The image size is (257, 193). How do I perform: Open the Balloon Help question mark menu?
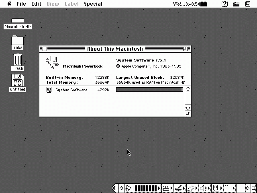(224, 4)
